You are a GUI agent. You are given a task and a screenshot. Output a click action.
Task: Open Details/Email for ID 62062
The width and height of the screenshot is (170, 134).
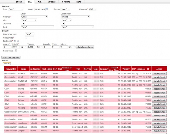159,123
